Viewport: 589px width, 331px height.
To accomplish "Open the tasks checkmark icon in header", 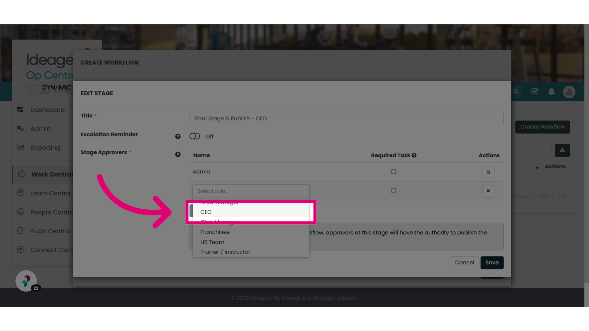I will click(x=535, y=91).
